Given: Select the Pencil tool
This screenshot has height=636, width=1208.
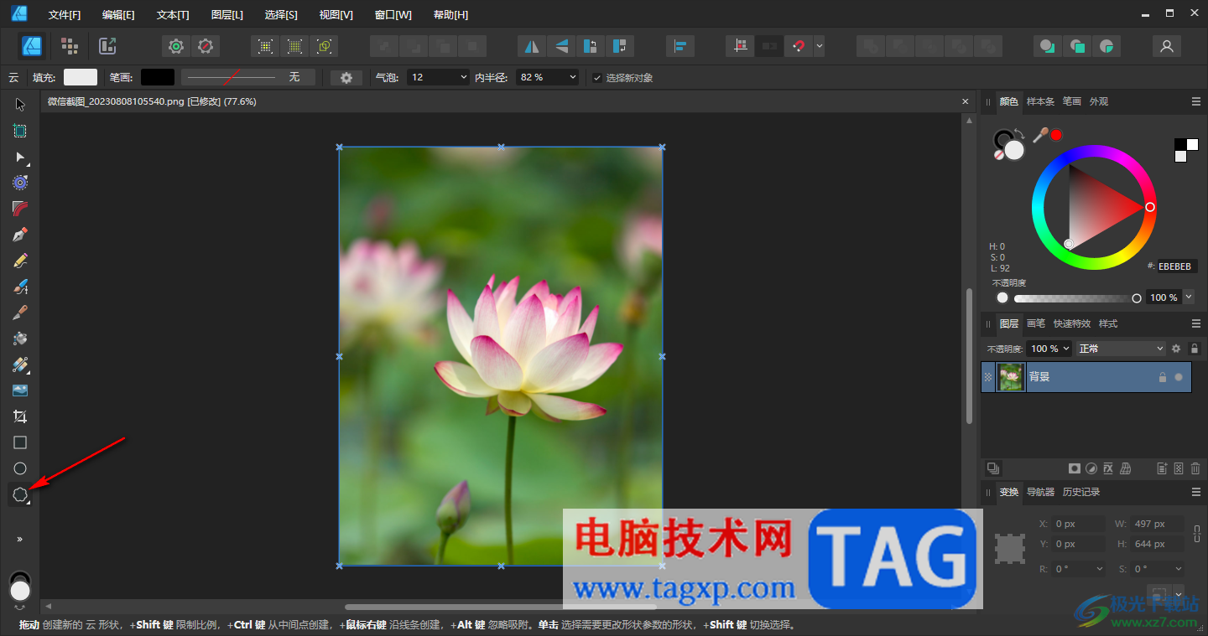Looking at the screenshot, I should pyautogui.click(x=20, y=261).
